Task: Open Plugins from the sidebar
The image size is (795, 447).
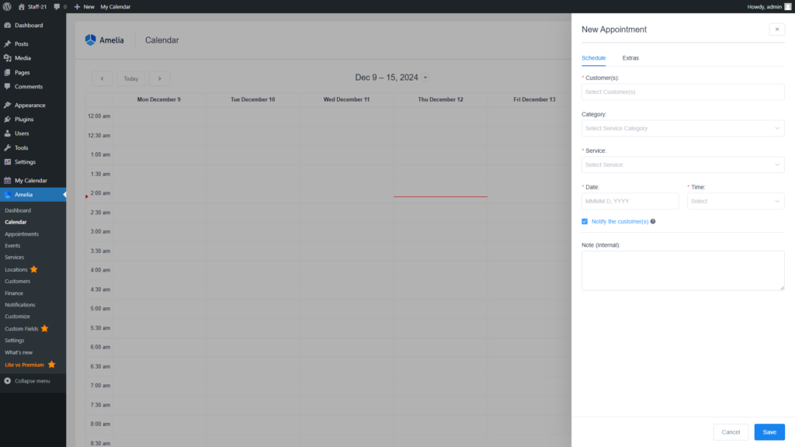Action: (x=24, y=120)
